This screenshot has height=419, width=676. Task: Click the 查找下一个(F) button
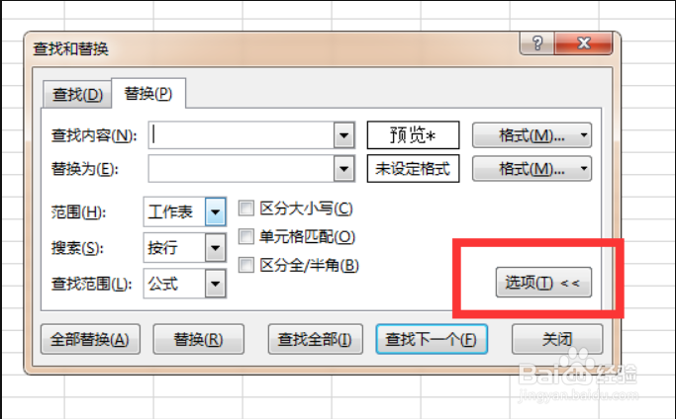tap(432, 339)
